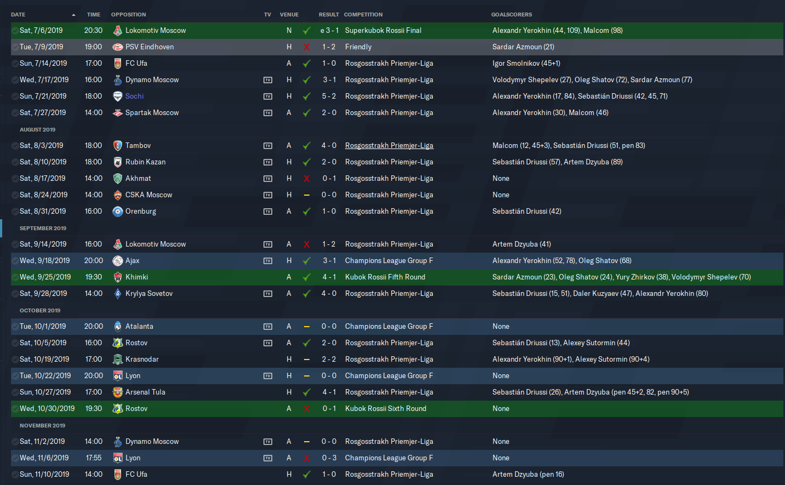
Task: Open the FC Ufa name on 7/14/2019 row
Action: pos(136,64)
